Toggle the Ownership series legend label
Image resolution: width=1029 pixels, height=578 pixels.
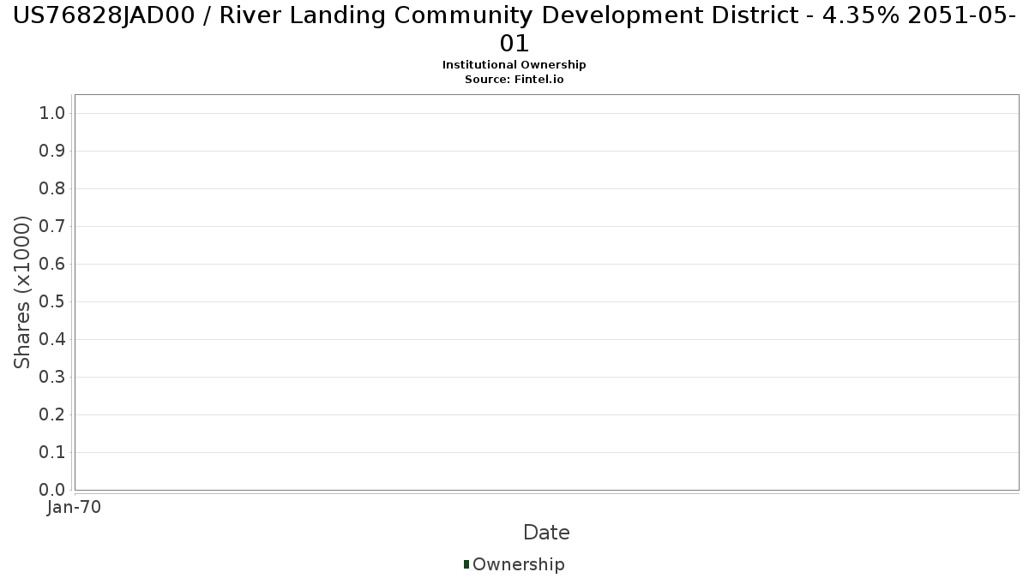(518, 564)
